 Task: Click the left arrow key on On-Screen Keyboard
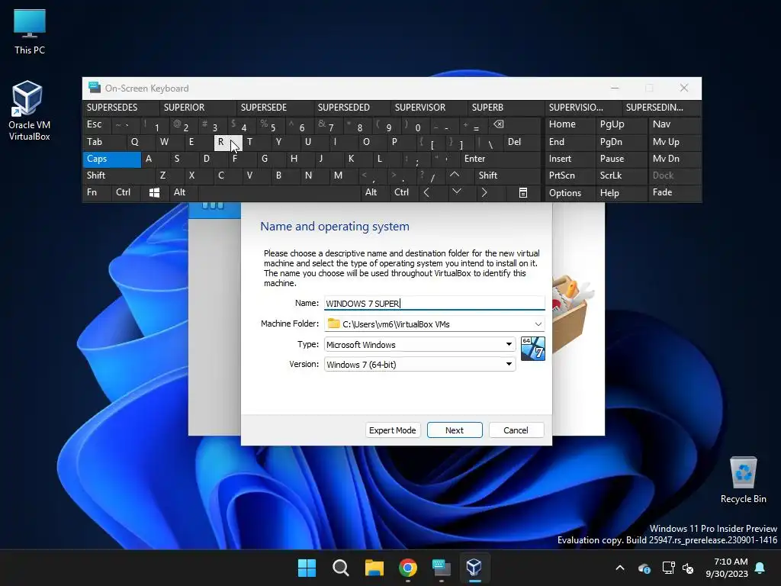pyautogui.click(x=426, y=192)
